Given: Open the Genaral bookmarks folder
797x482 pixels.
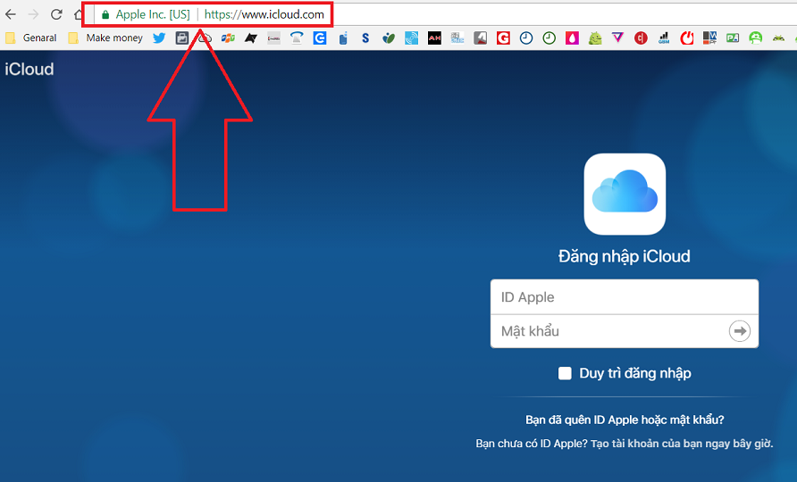Looking at the screenshot, I should point(31,37).
